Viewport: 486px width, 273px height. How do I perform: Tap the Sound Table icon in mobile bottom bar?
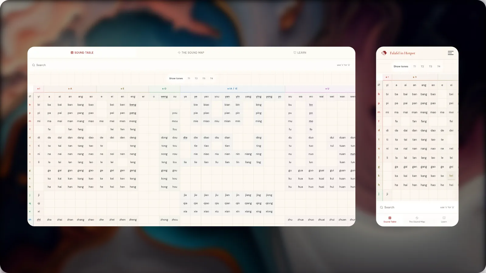click(390, 218)
